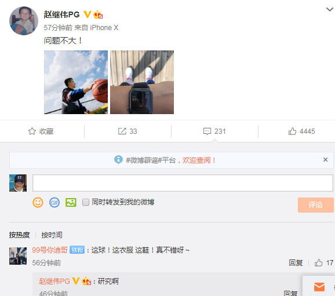
Task: Dismiss the 微博辟谣 notice banner
Action: click(x=325, y=159)
